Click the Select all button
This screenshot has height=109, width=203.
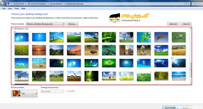pos(173,24)
